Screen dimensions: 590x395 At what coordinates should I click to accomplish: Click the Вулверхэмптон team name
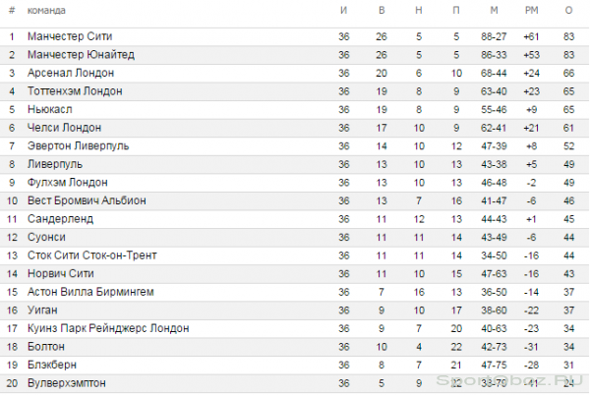click(66, 383)
